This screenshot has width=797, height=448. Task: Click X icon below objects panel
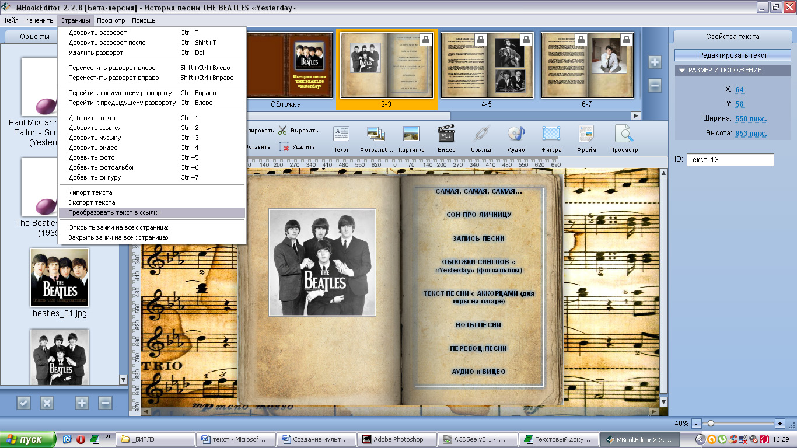pos(47,402)
